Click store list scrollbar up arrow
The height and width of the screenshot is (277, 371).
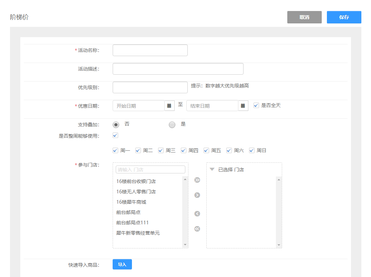185,179
